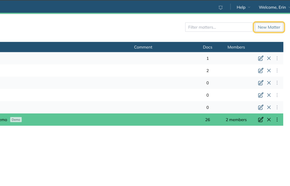This screenshot has height=186, width=290.
Task: Click the 26 docs count
Action: point(208,120)
